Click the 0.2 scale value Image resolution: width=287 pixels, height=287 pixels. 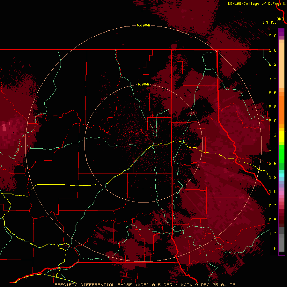[273, 206]
